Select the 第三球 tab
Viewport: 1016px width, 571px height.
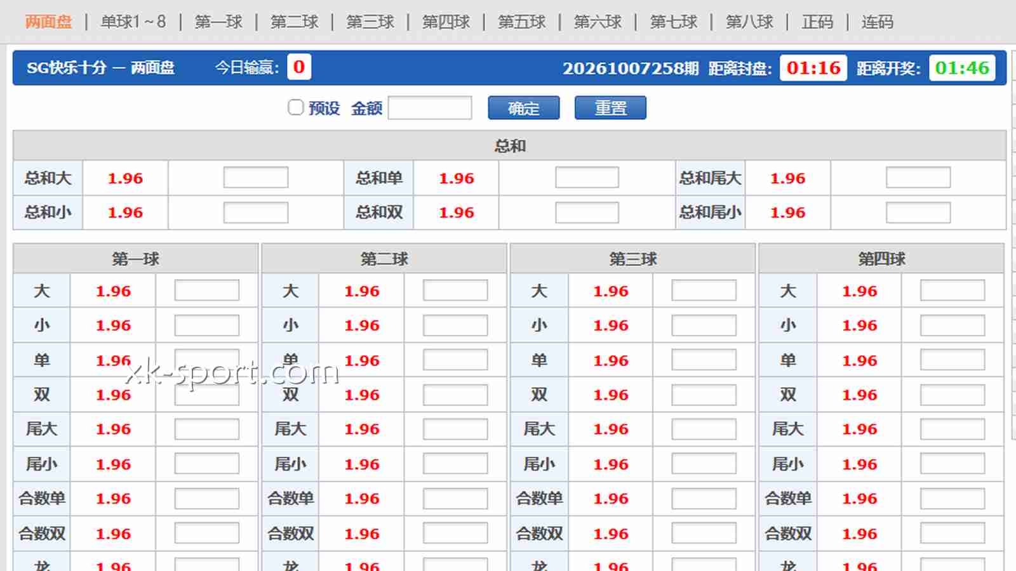click(x=370, y=22)
